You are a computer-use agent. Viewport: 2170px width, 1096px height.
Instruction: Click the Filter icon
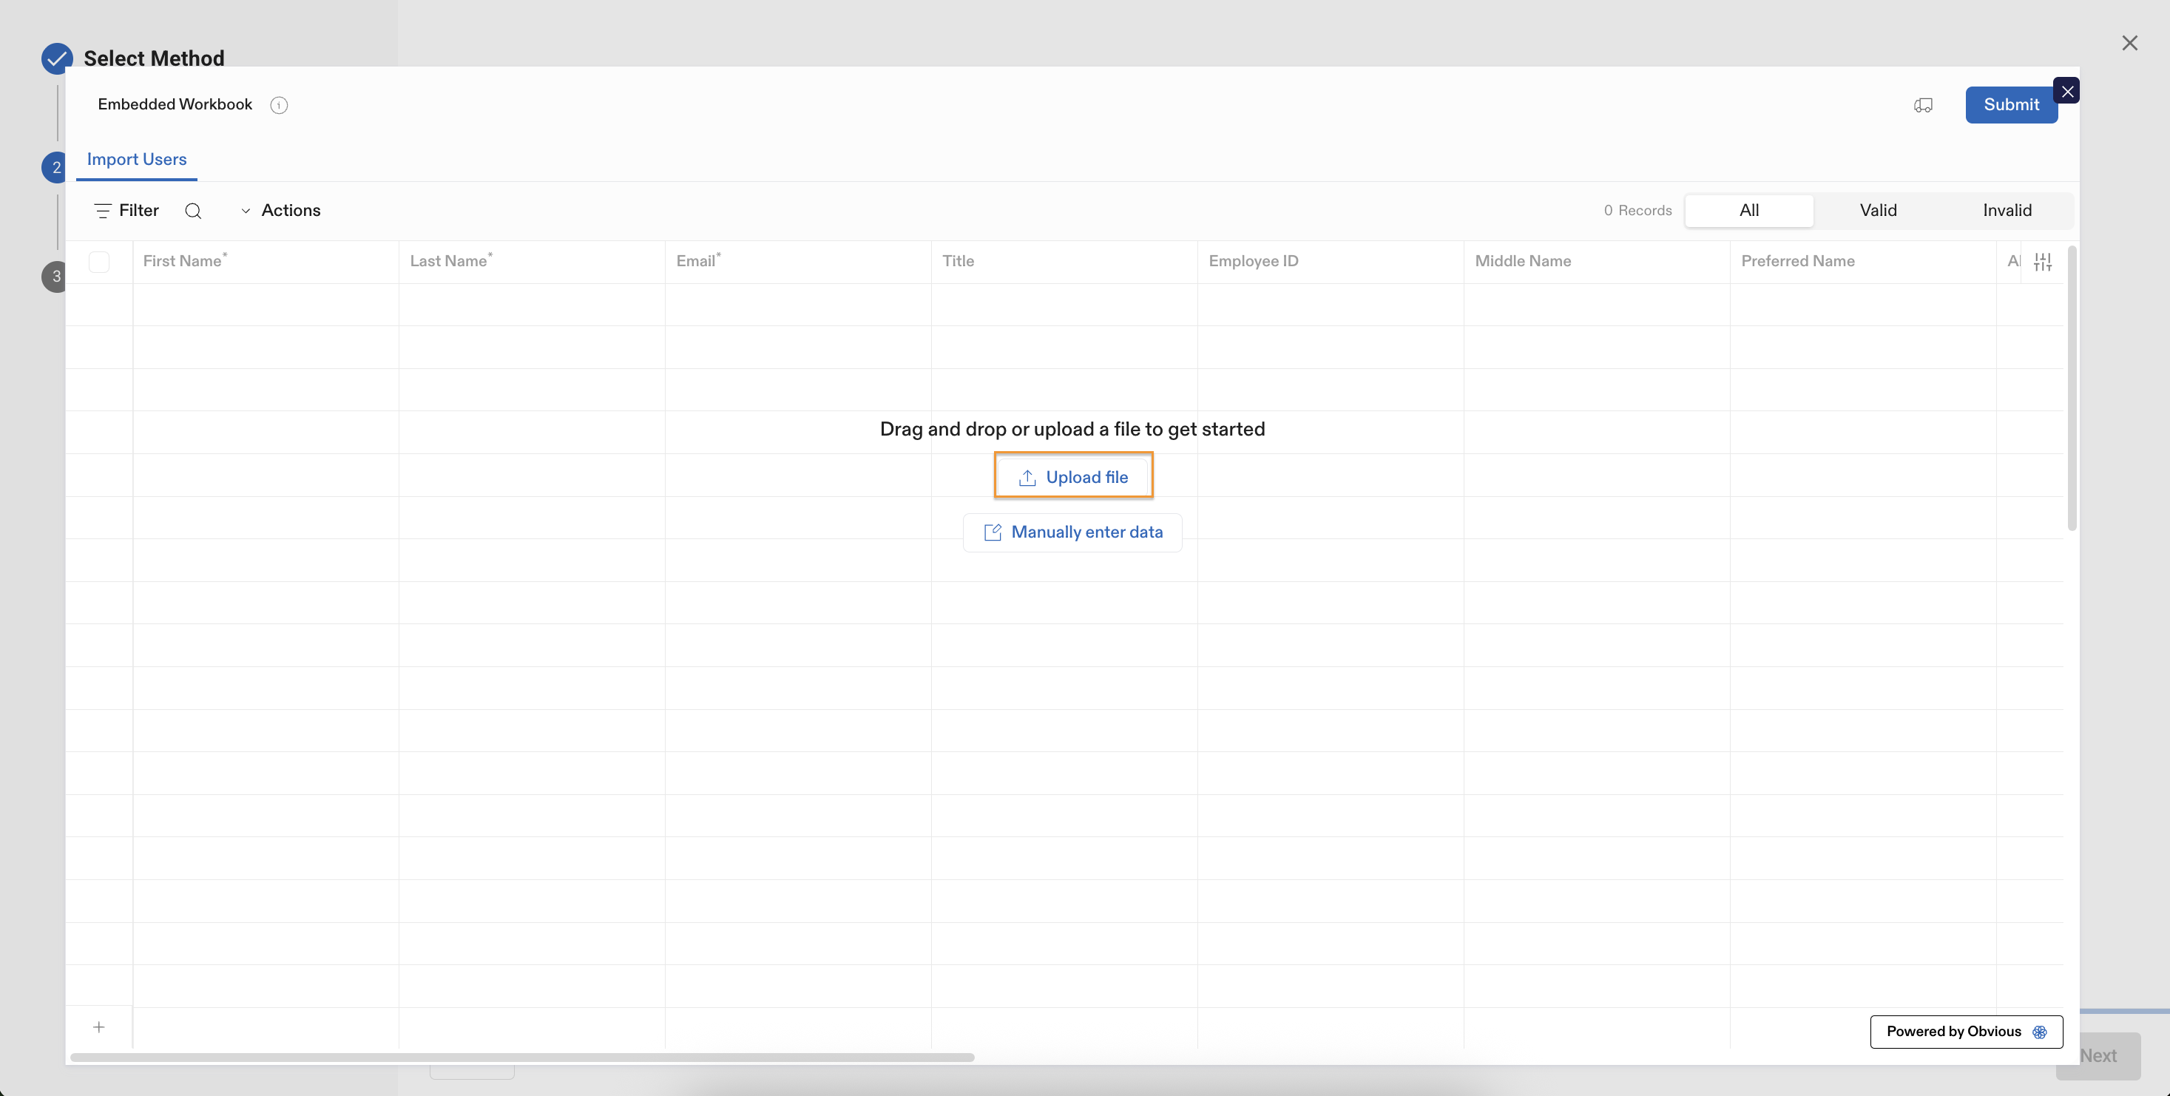coord(104,211)
